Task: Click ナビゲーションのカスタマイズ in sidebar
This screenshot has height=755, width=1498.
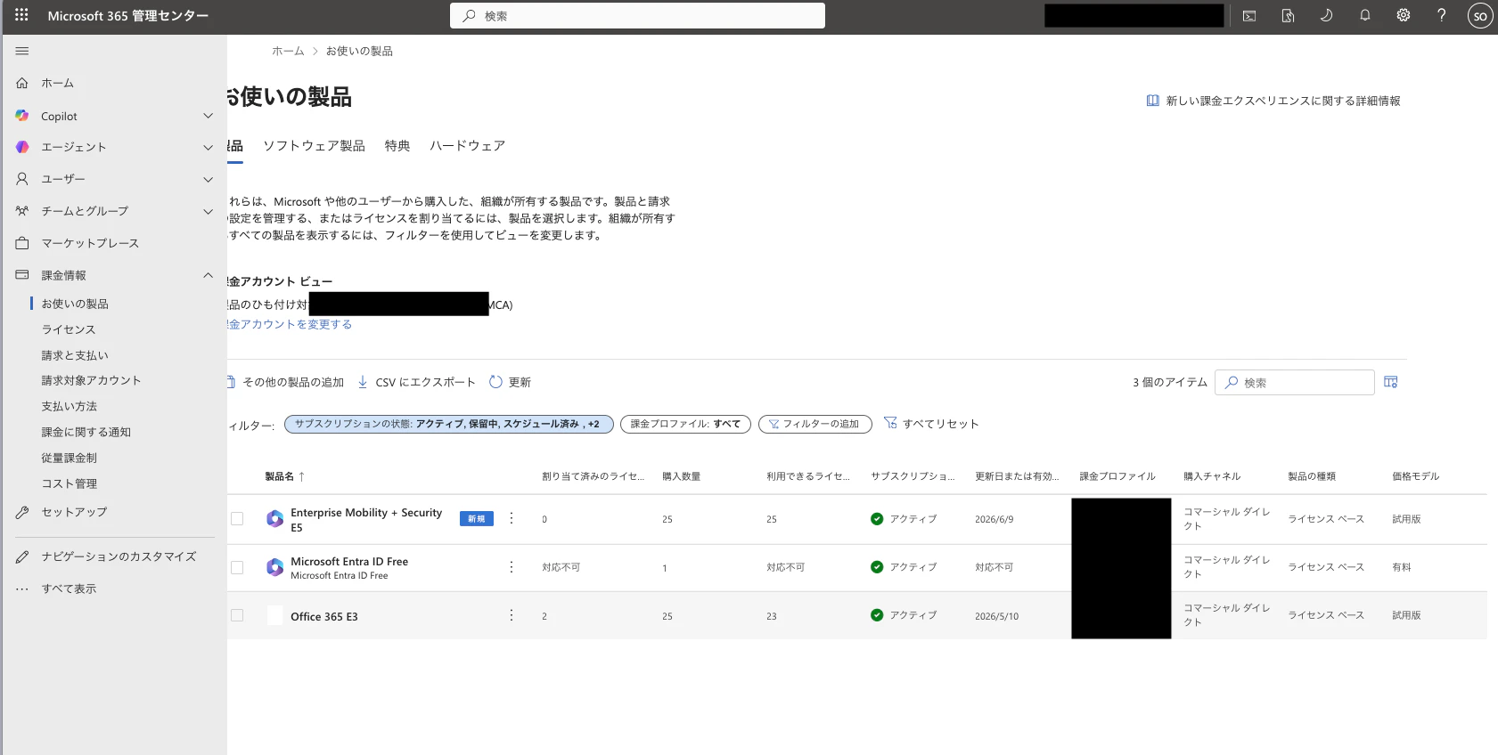Action: coord(119,556)
